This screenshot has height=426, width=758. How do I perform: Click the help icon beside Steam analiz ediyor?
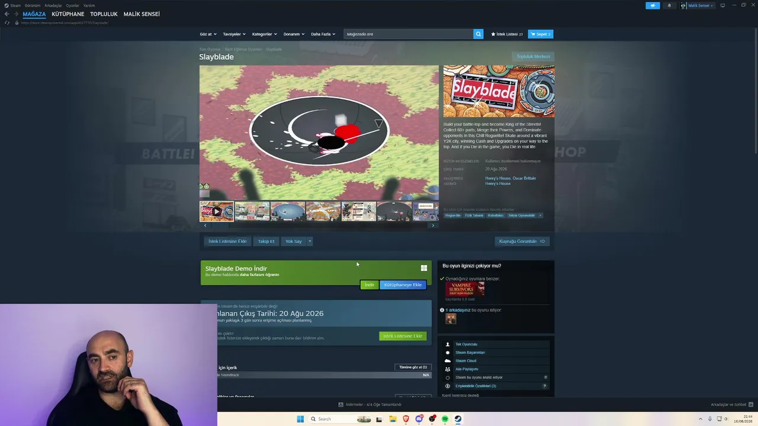545,377
